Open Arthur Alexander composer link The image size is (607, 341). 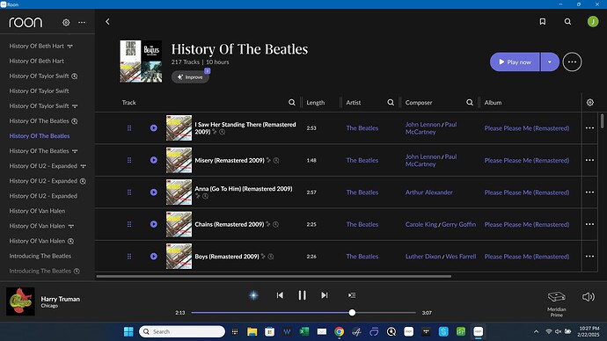[429, 192]
